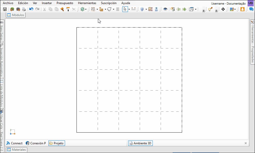
Task: Expand the dollar budget dropdown arrow
Action: tap(86, 9)
